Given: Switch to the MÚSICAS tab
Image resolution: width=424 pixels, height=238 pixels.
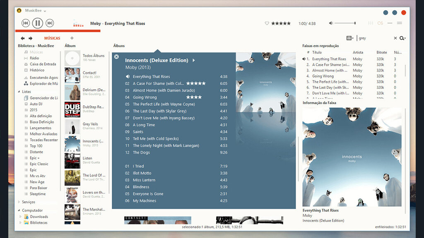Looking at the screenshot, I should click(52, 38).
